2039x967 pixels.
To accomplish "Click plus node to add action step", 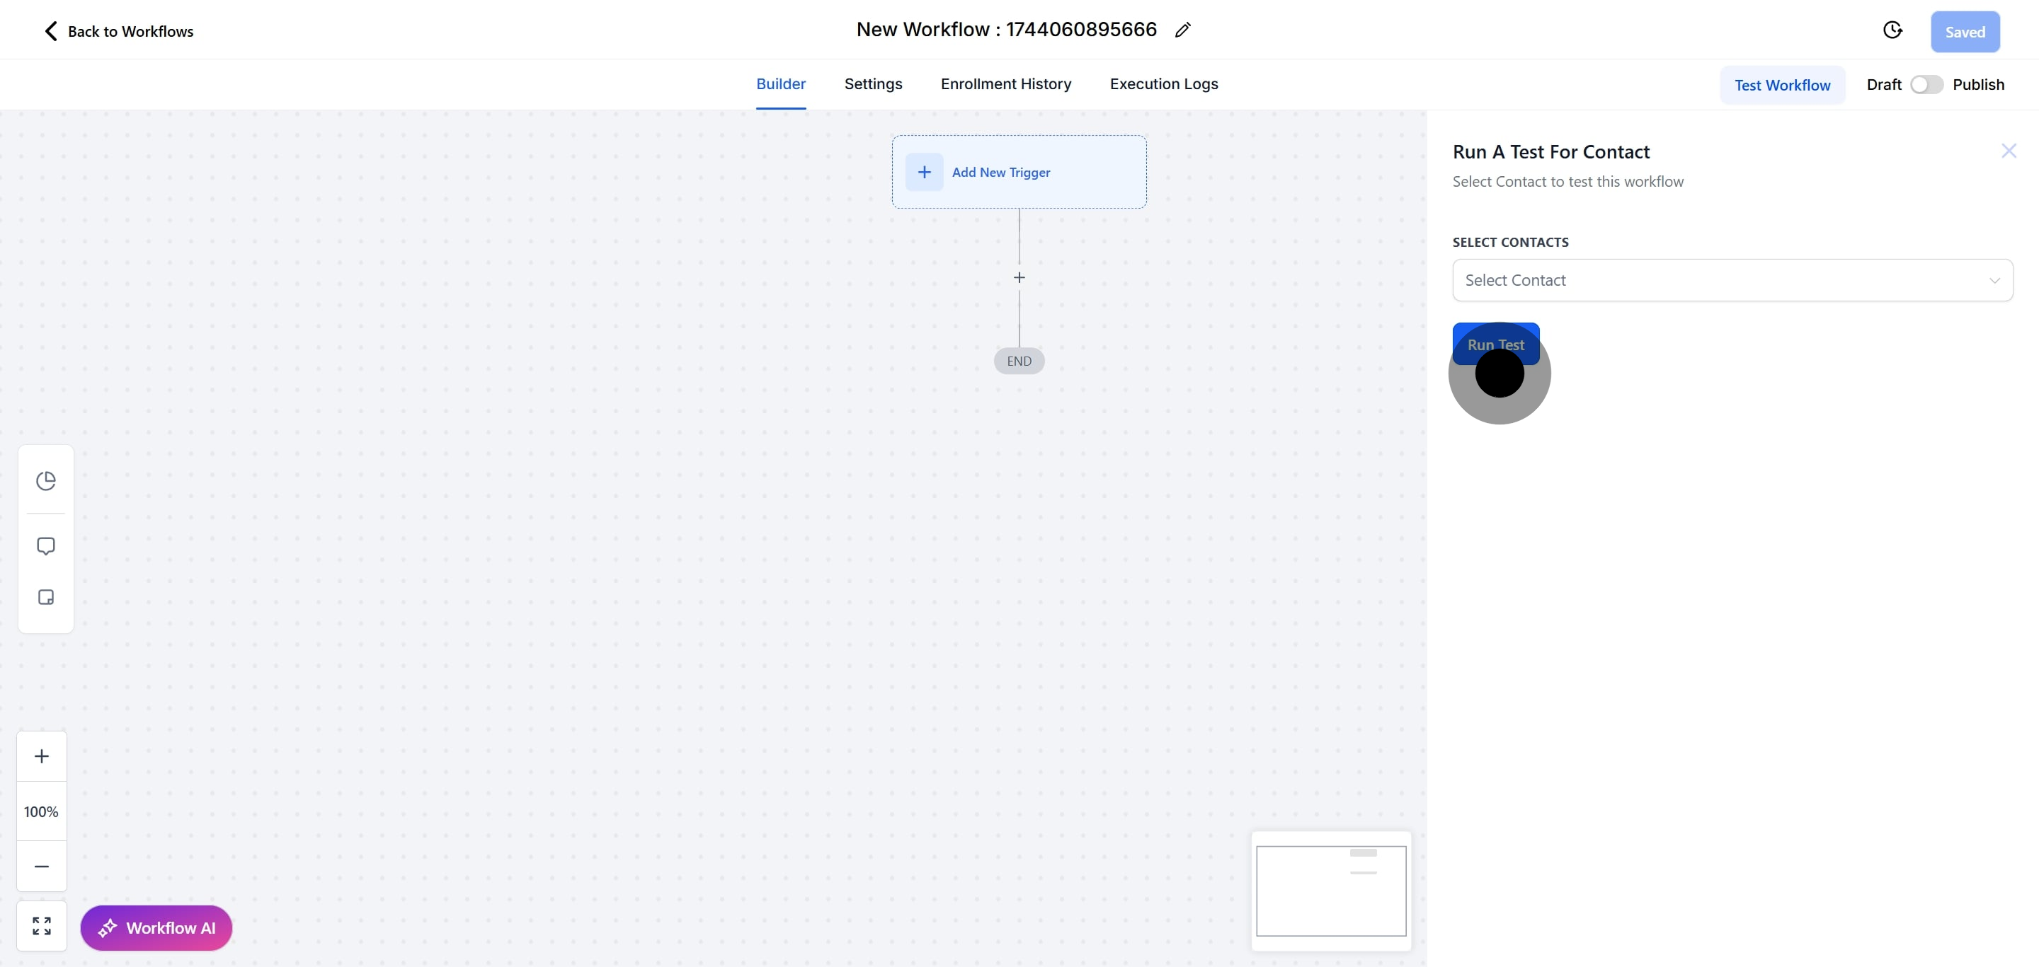I will point(1019,277).
